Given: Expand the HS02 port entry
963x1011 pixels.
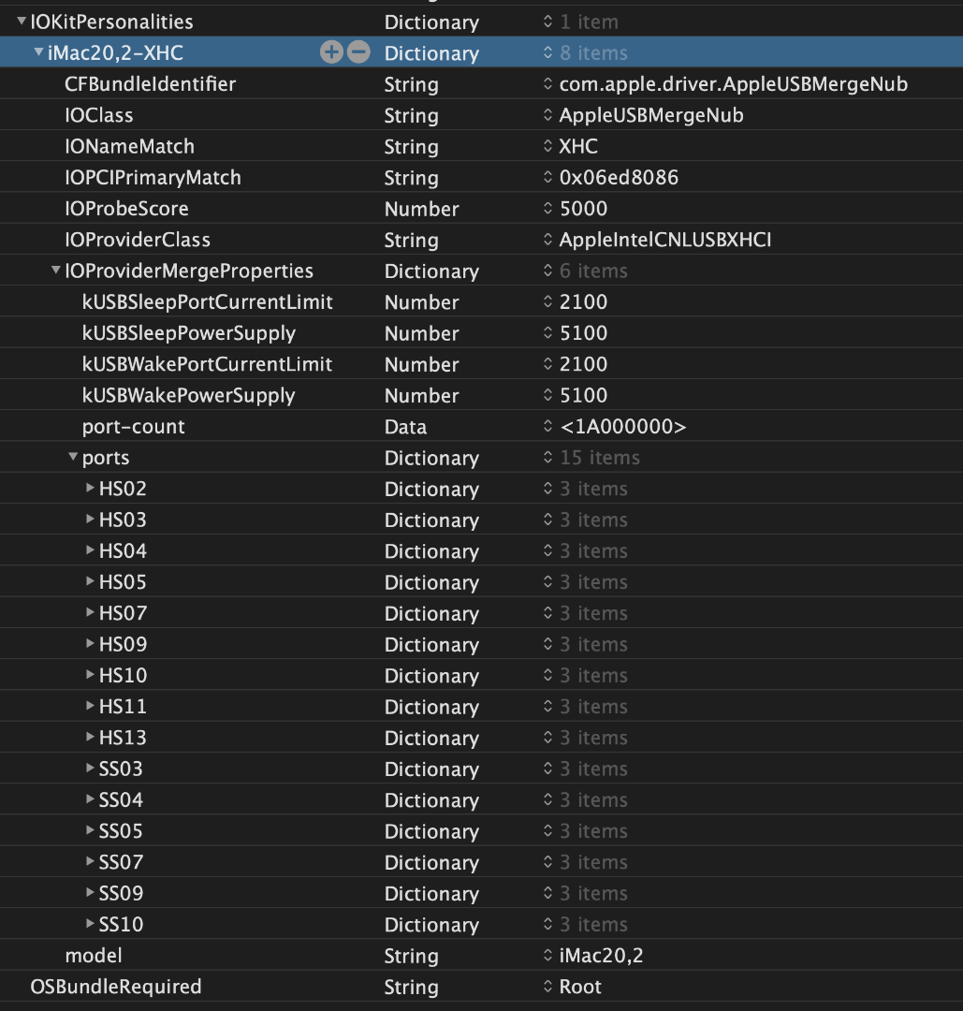Looking at the screenshot, I should (90, 488).
